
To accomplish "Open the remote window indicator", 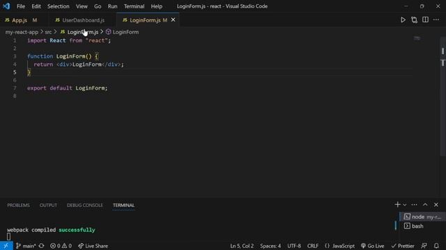I will click(x=6, y=246).
